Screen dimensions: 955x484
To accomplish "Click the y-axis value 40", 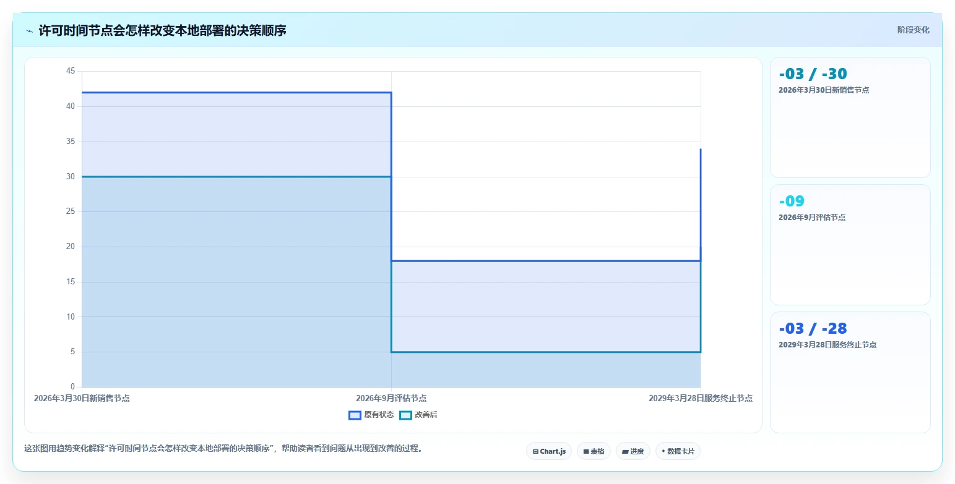I will point(70,106).
